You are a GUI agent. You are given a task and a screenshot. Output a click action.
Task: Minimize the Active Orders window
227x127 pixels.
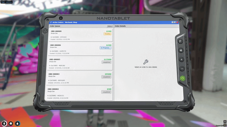[x=173, y=22]
